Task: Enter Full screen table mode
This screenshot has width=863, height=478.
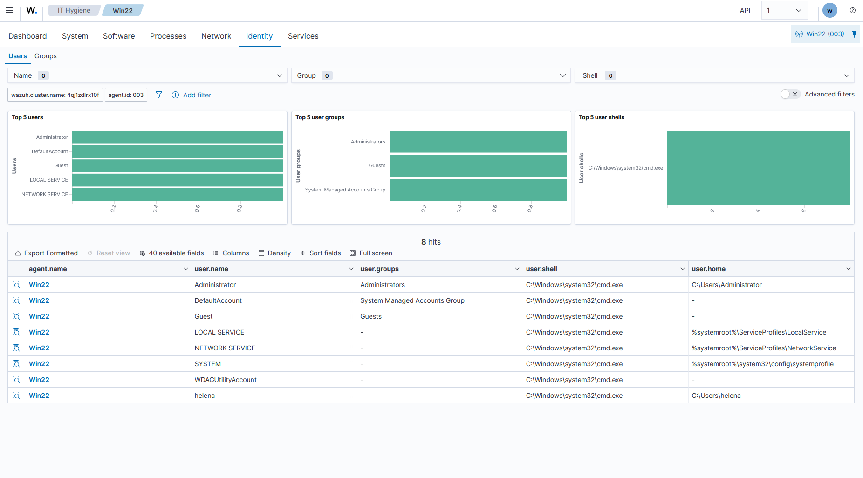Action: (371, 253)
